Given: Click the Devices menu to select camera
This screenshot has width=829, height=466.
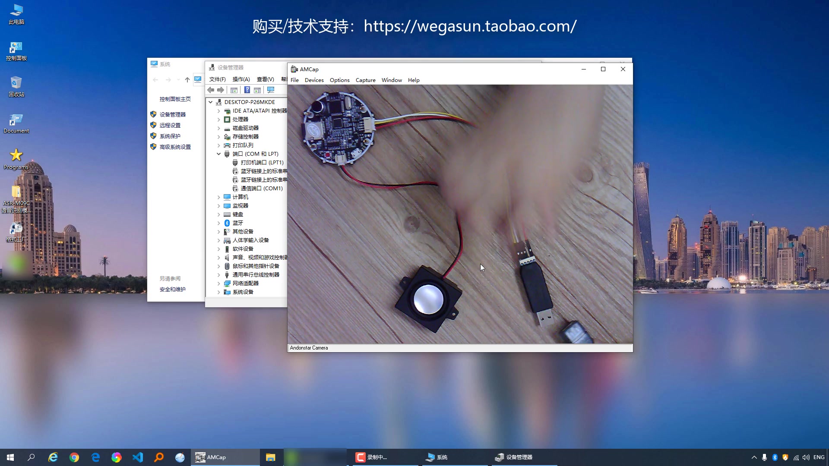Looking at the screenshot, I should point(314,80).
